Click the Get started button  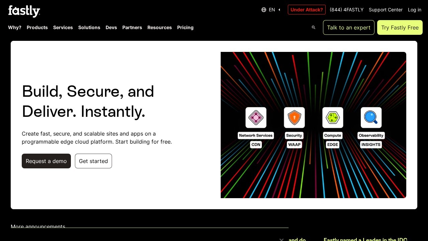click(x=93, y=161)
